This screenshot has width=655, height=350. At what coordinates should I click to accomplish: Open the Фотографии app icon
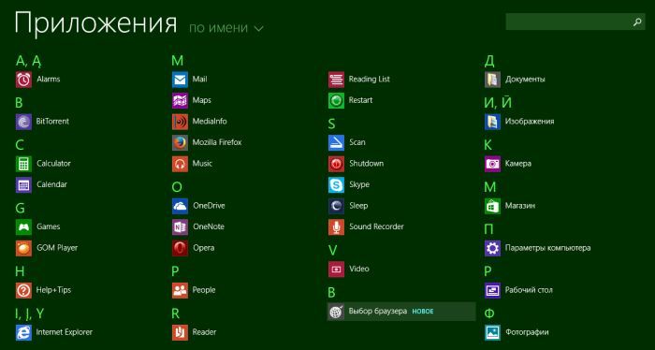[492, 332]
